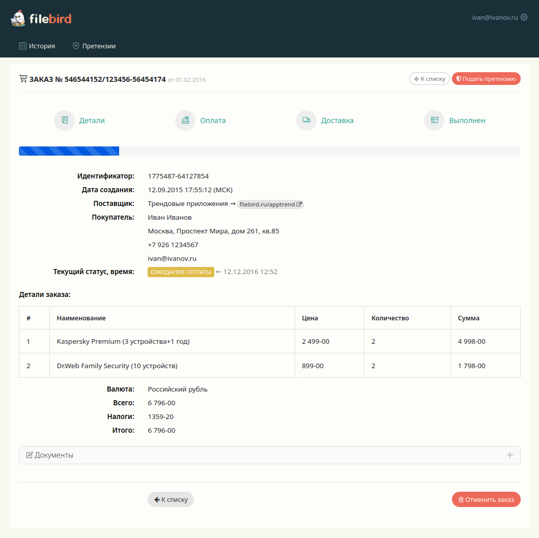The width and height of the screenshot is (539, 538).
Task: Click the Оплата step icon
Action: tap(186, 121)
